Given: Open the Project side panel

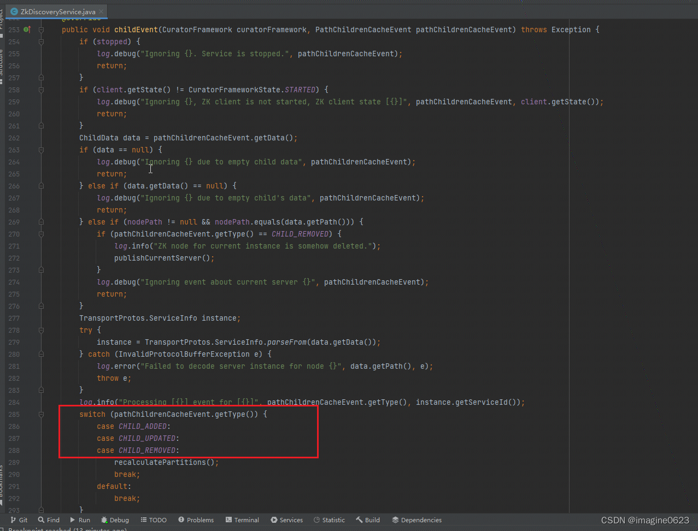Looking at the screenshot, I should coord(2,23).
